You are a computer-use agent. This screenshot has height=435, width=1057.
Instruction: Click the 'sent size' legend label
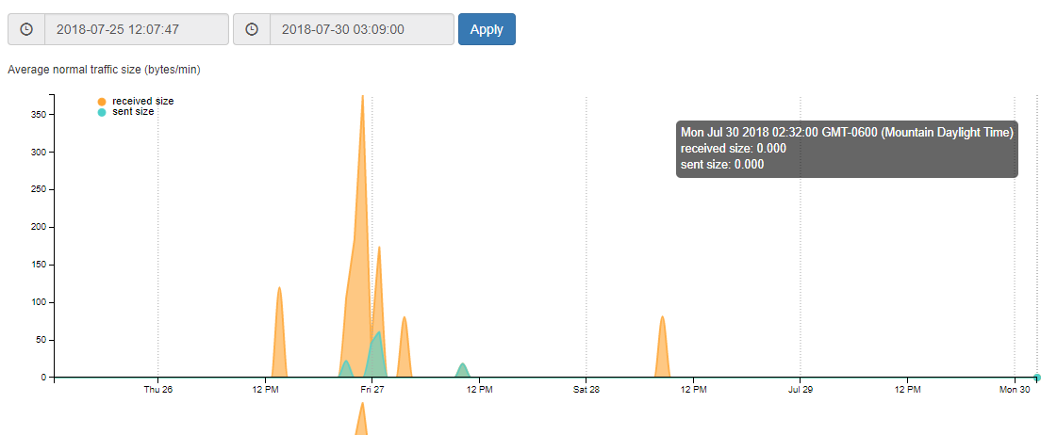[133, 112]
